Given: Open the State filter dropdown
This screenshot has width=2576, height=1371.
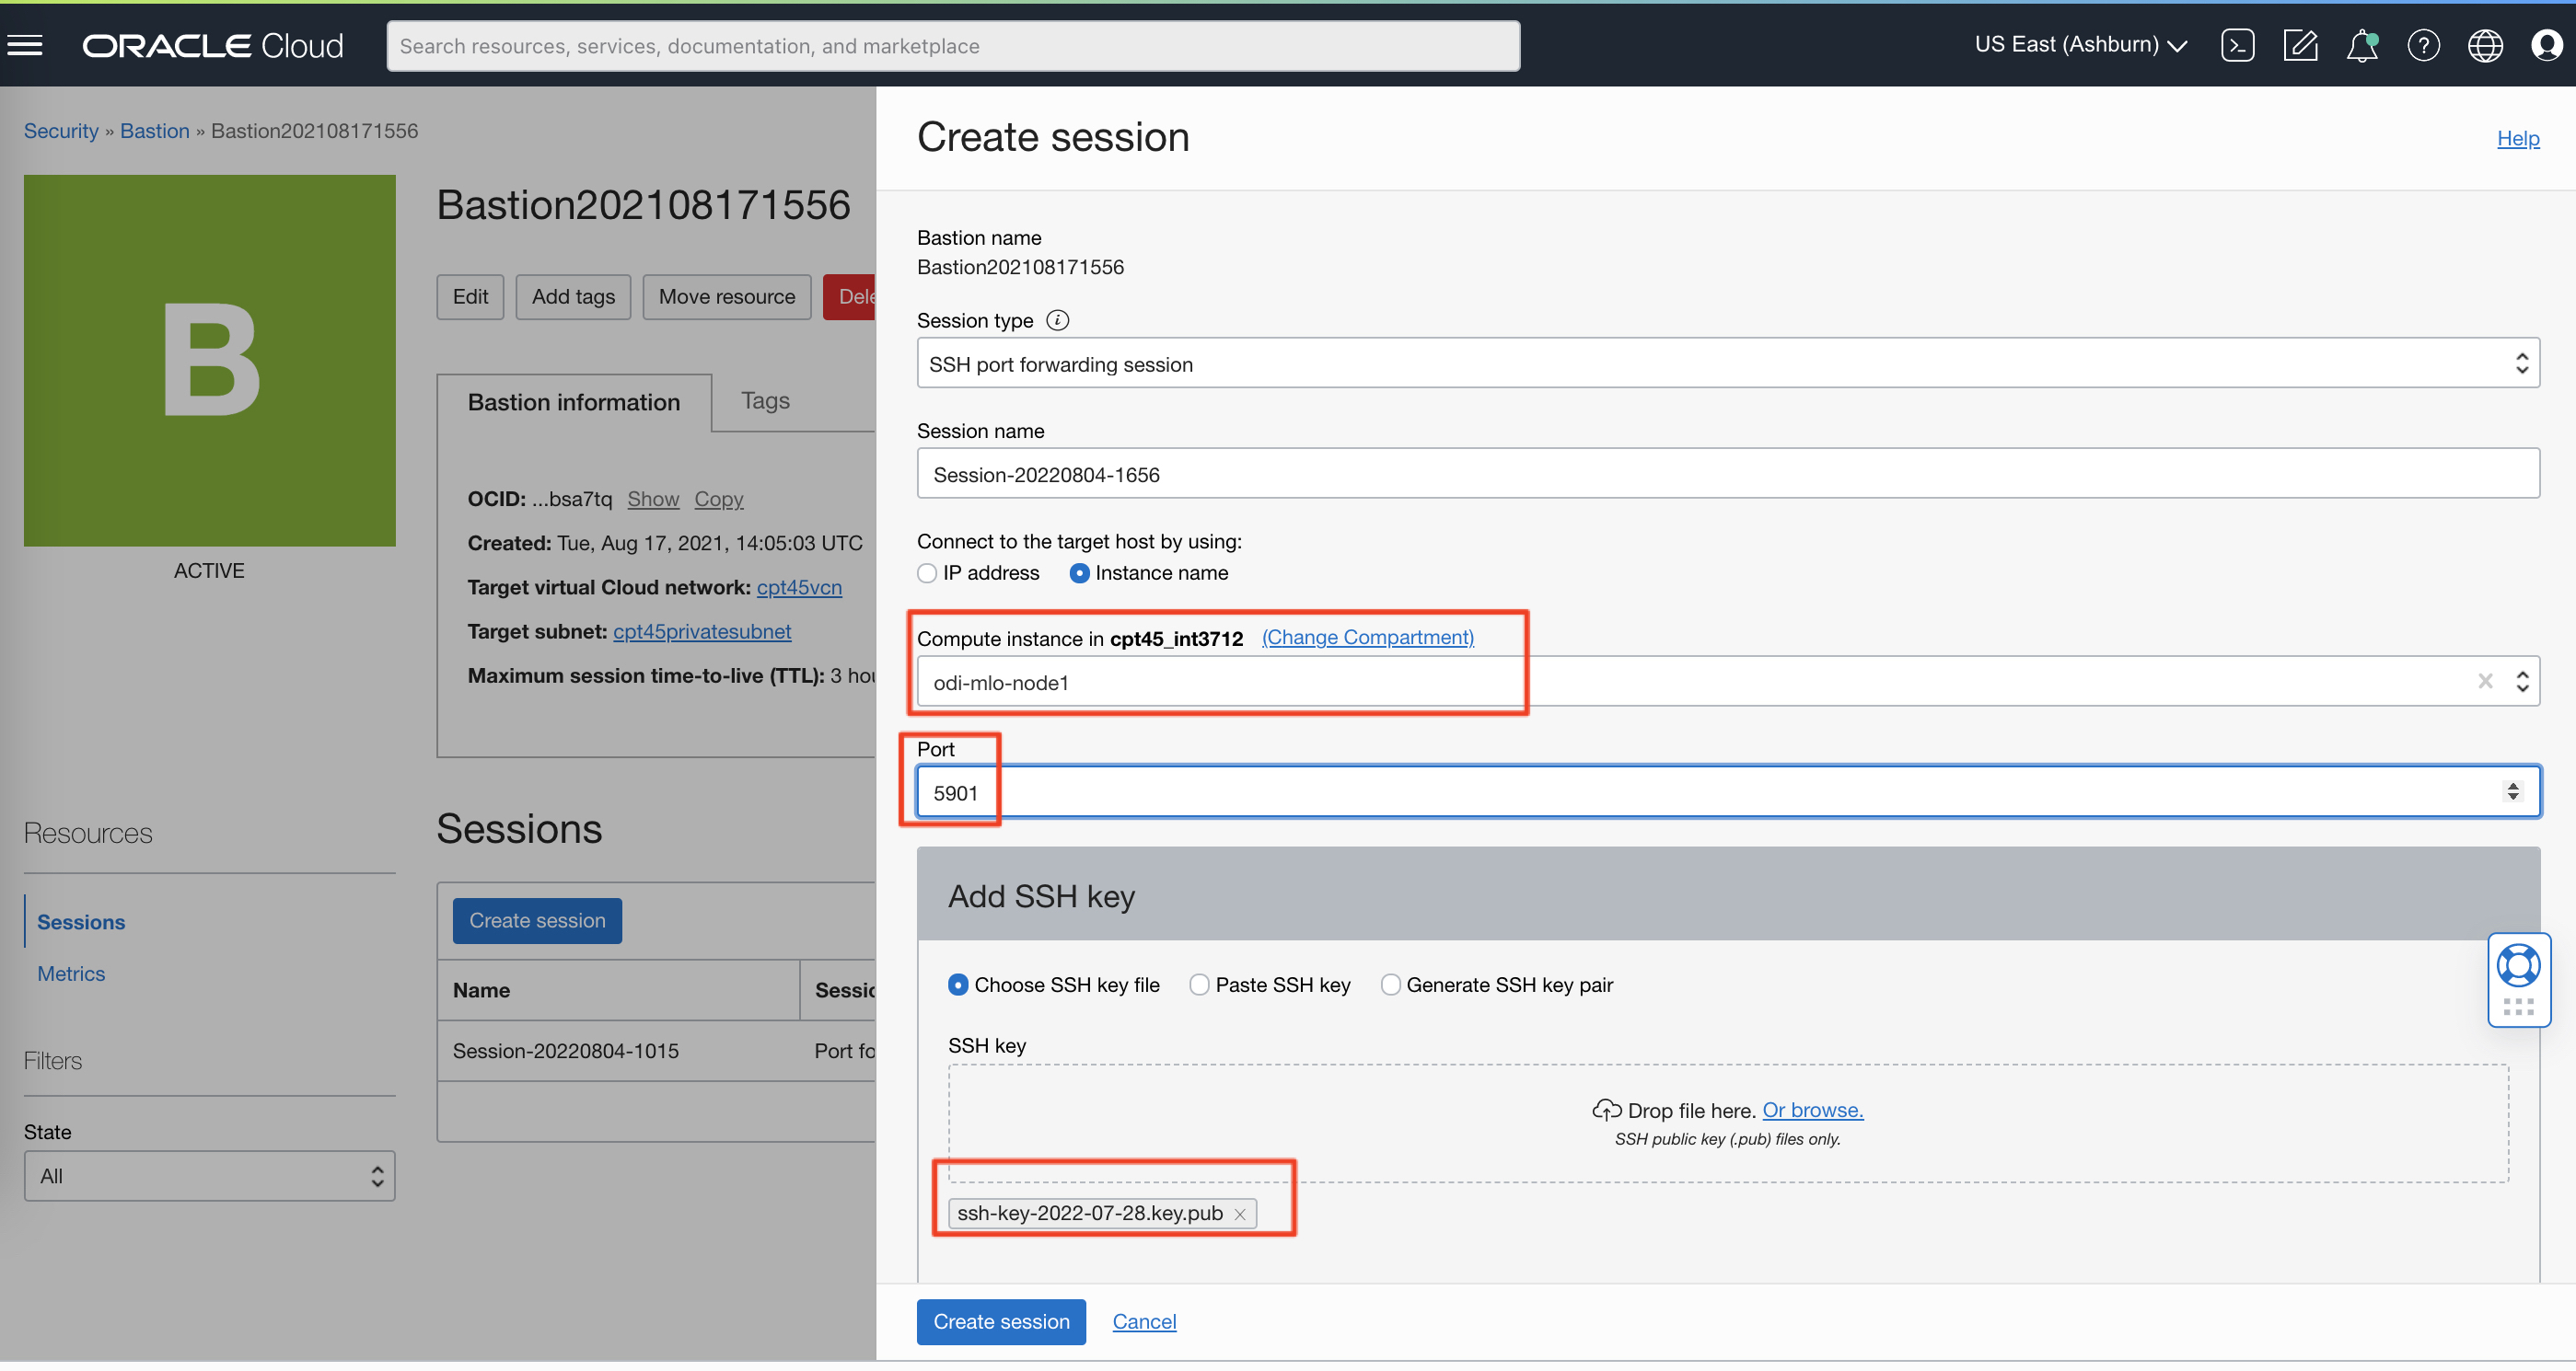Looking at the screenshot, I should pyautogui.click(x=208, y=1176).
